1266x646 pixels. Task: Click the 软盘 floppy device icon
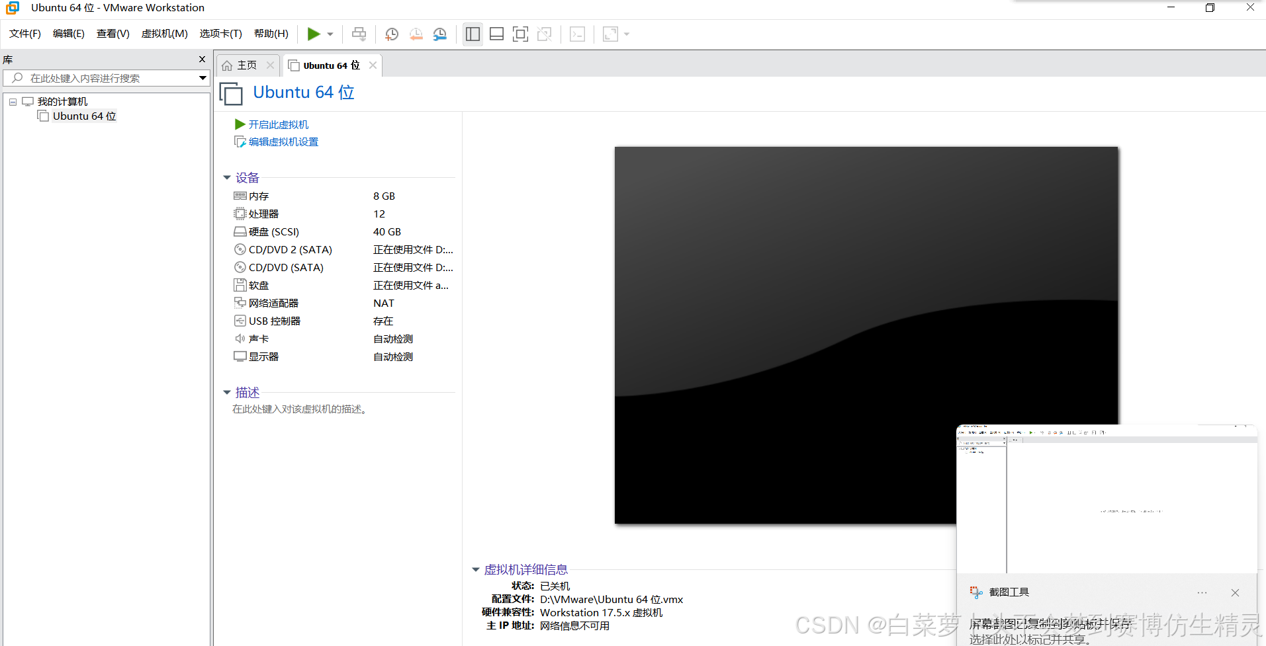240,285
